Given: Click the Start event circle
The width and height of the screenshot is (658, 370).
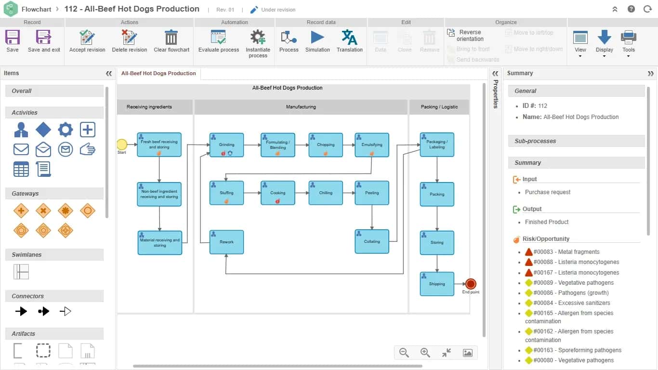Looking at the screenshot, I should tap(122, 144).
